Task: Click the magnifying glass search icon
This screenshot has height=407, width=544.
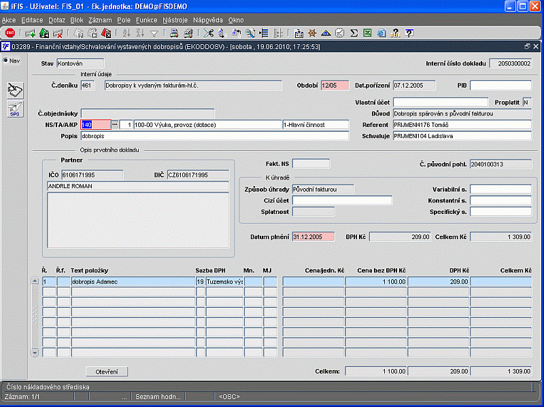Action: coord(250,33)
